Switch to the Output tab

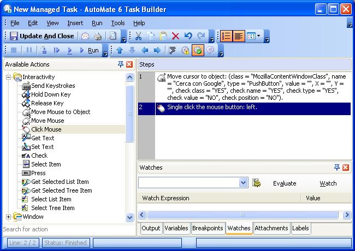point(151,228)
